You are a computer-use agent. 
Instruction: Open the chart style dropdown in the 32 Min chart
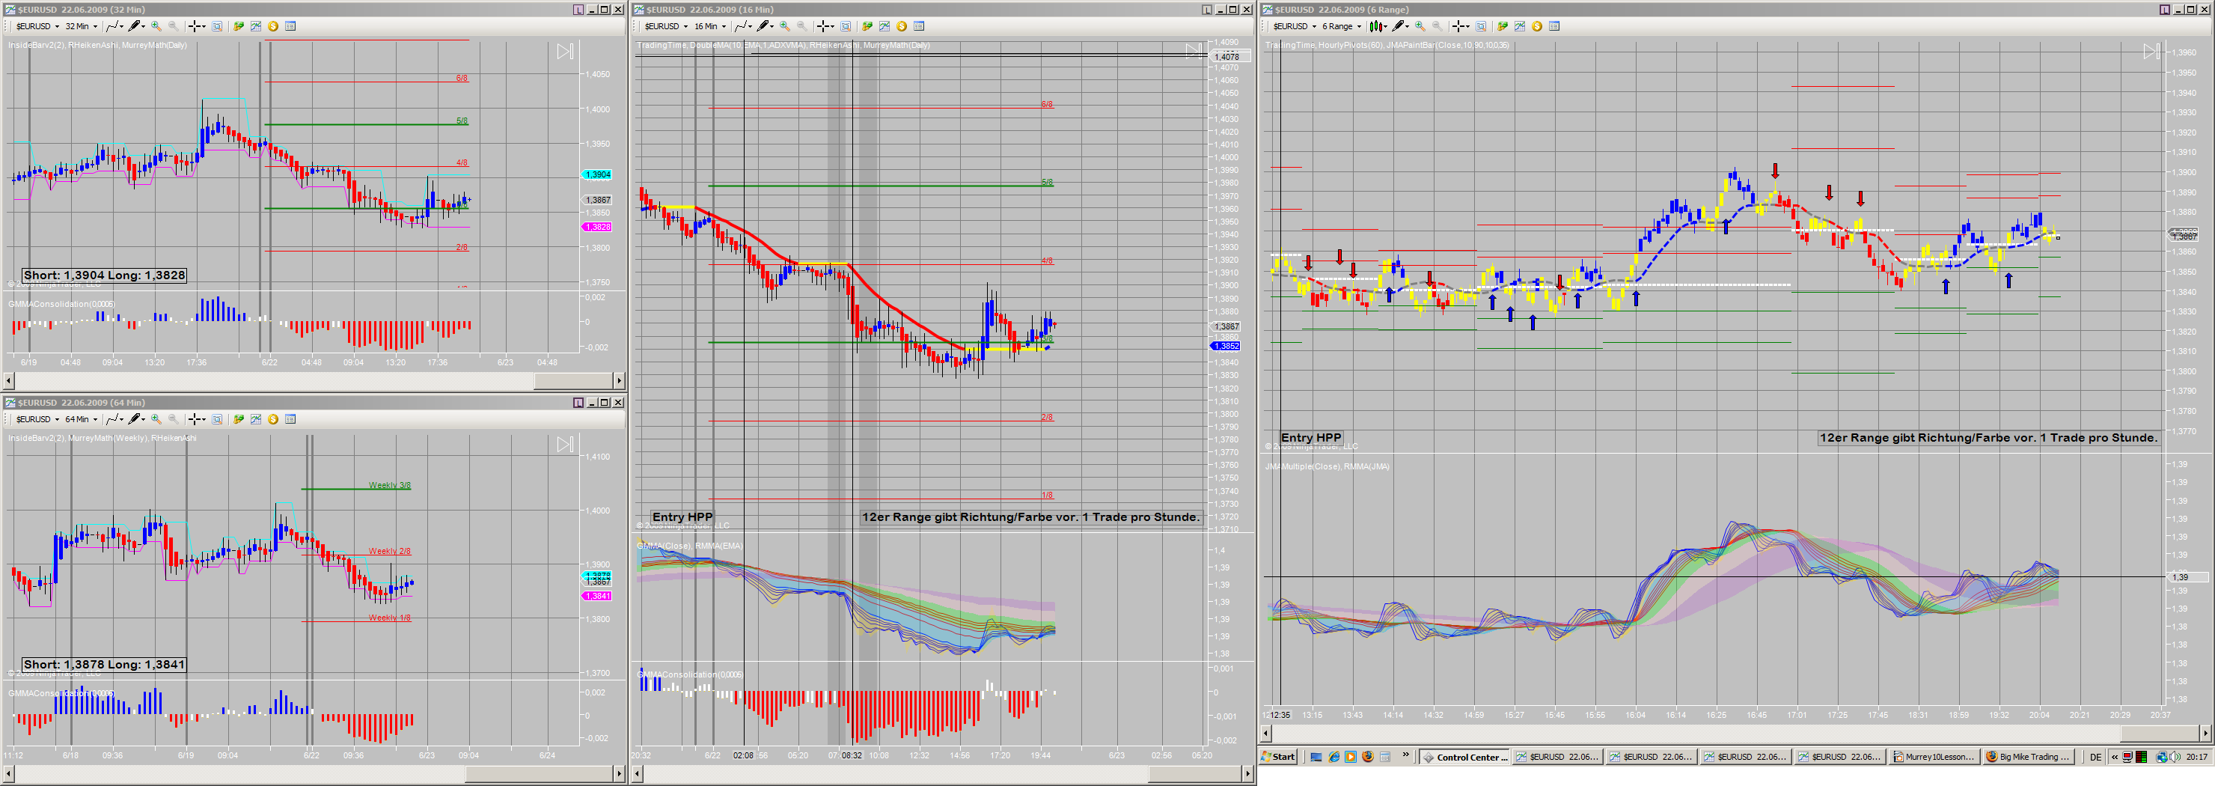click(x=114, y=27)
